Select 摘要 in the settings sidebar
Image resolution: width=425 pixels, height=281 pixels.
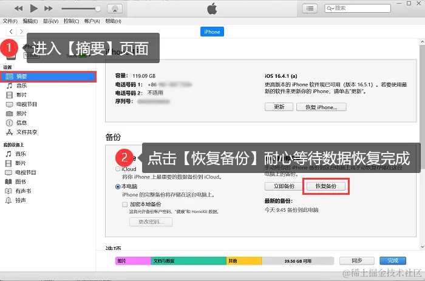48,76
